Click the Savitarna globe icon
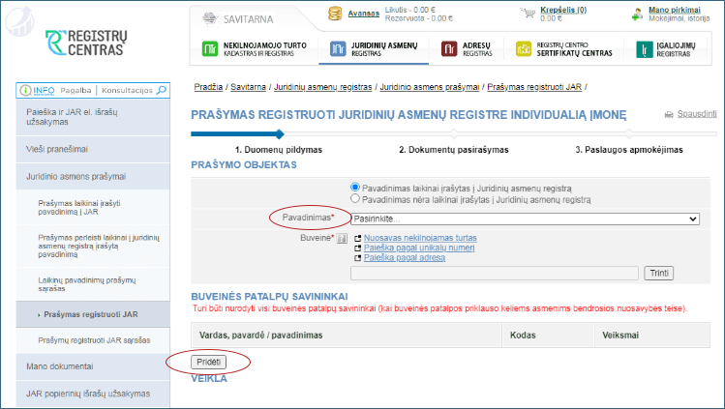725x409 pixels. pos(210,19)
